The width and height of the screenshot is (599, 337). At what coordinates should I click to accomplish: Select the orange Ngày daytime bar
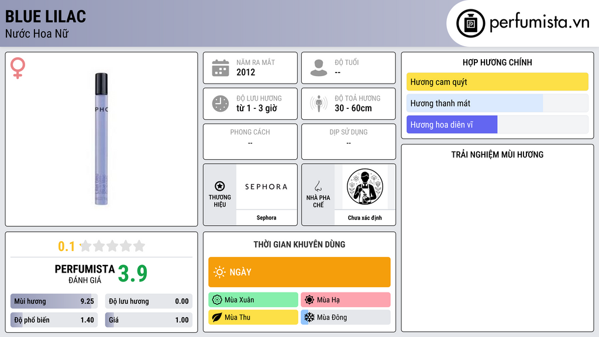click(299, 272)
